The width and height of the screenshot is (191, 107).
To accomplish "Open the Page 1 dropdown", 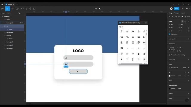I will [20, 13].
